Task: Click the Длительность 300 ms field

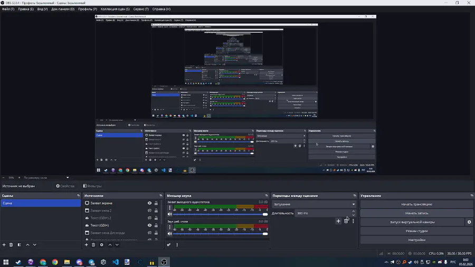Action: (x=323, y=213)
